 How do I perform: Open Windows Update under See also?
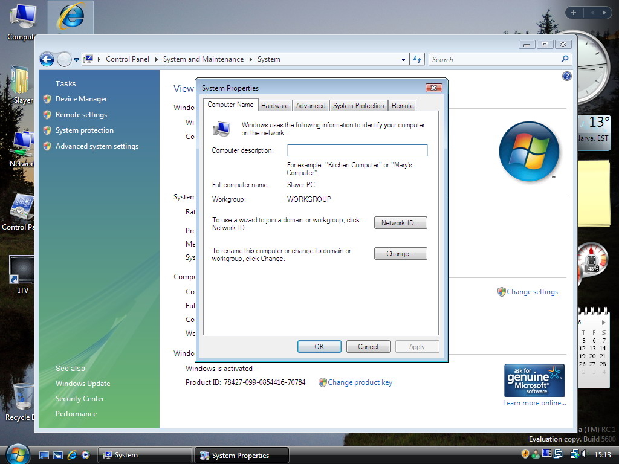(x=83, y=384)
